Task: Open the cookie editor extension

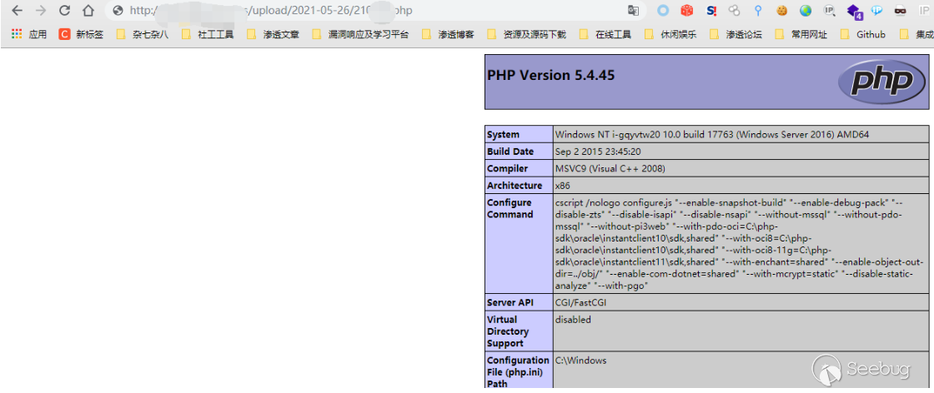Action: [x=782, y=11]
